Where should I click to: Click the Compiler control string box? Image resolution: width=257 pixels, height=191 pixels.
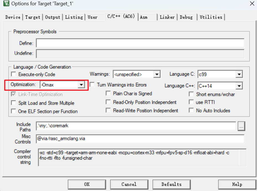142,157
